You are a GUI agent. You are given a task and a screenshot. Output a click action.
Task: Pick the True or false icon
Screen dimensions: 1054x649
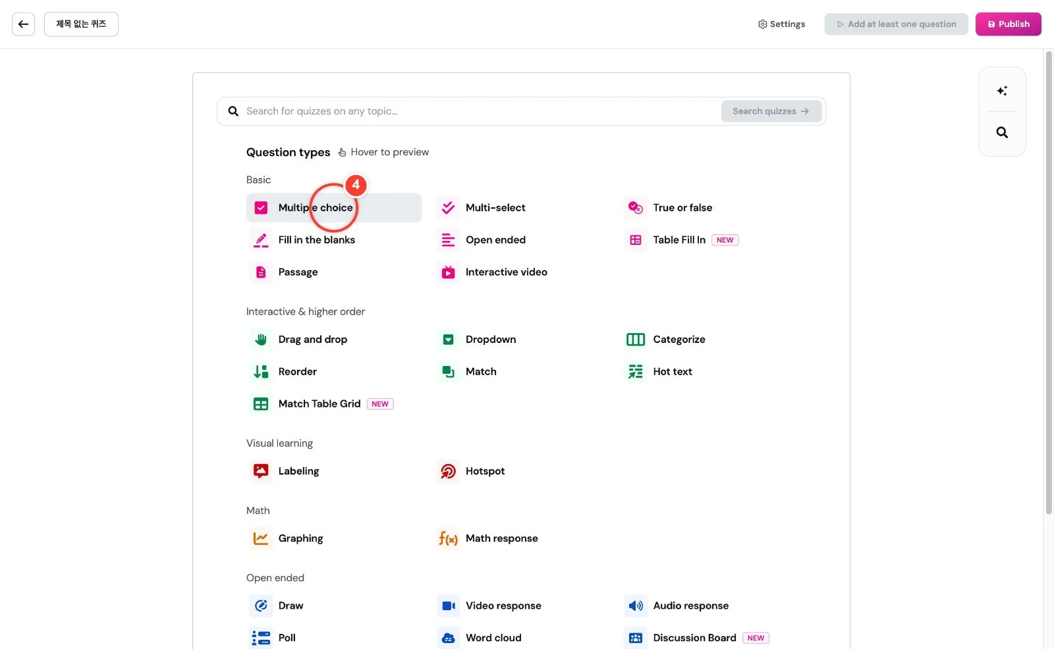coord(635,208)
